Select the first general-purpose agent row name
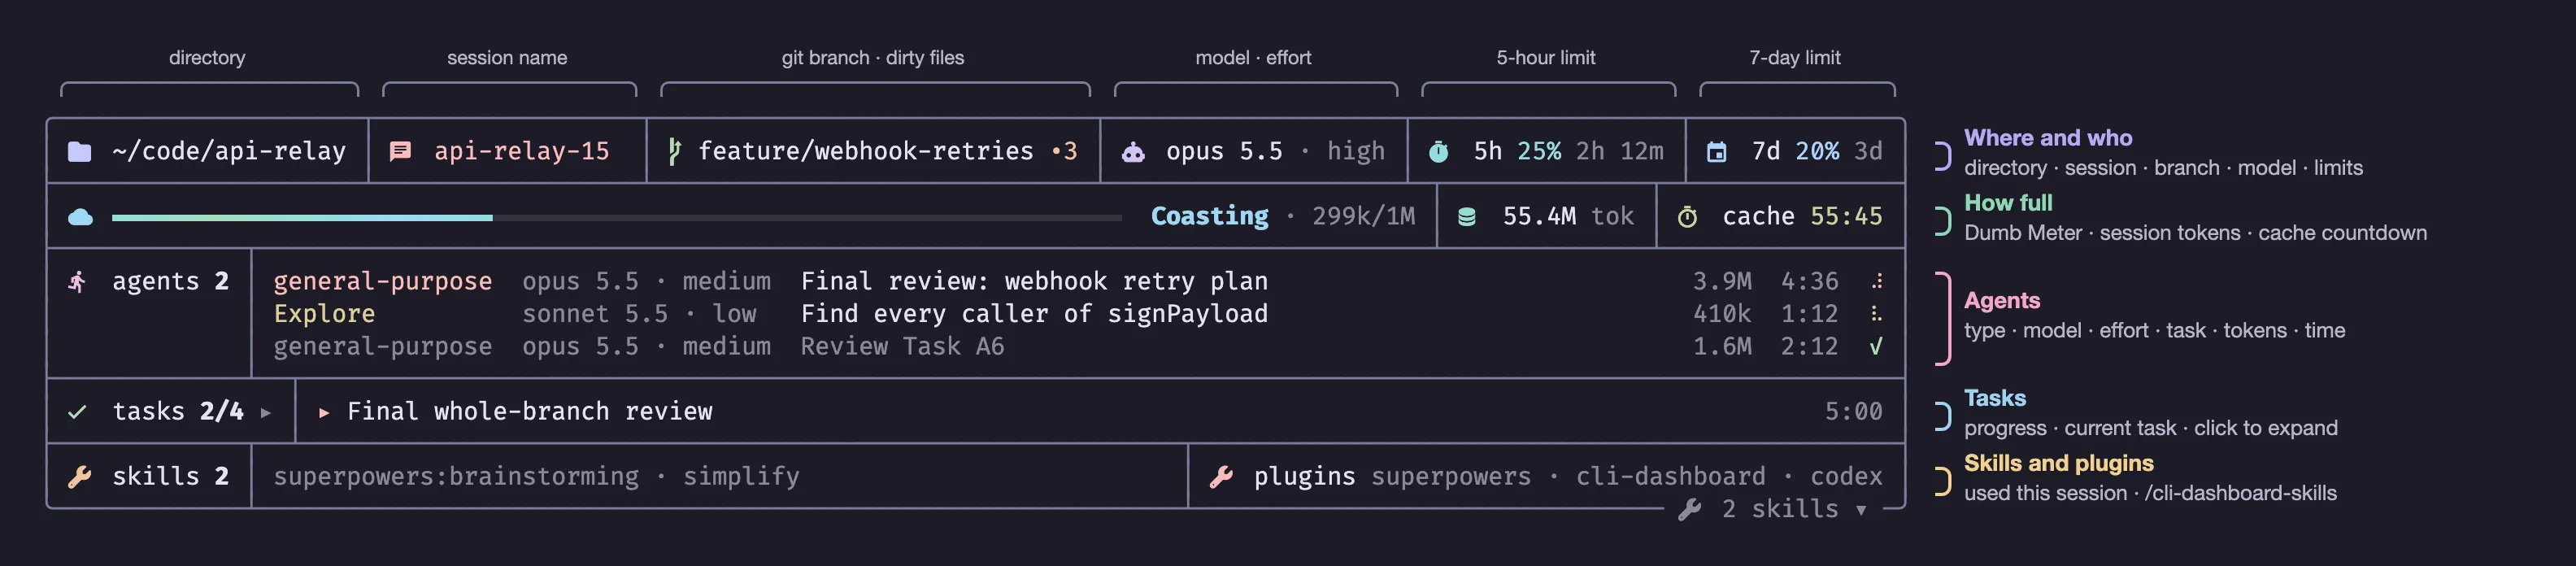This screenshot has height=566, width=2576. pyautogui.click(x=382, y=281)
